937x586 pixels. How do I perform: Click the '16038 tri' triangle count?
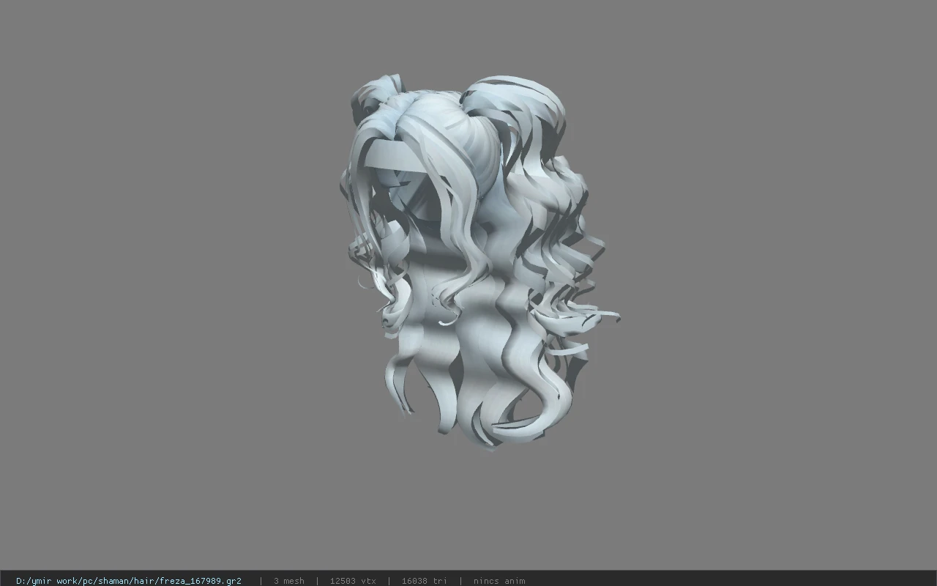[x=424, y=581]
